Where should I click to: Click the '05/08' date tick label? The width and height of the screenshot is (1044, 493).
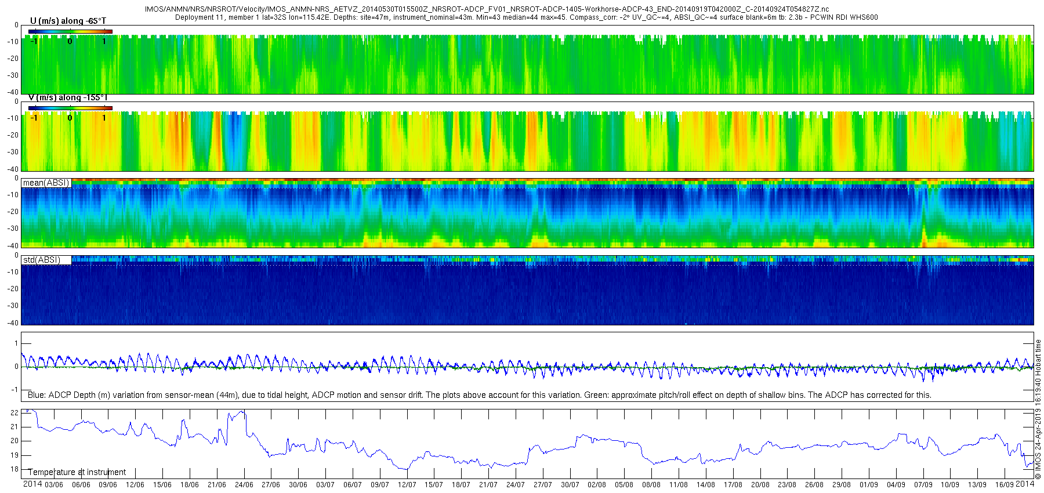(x=624, y=485)
